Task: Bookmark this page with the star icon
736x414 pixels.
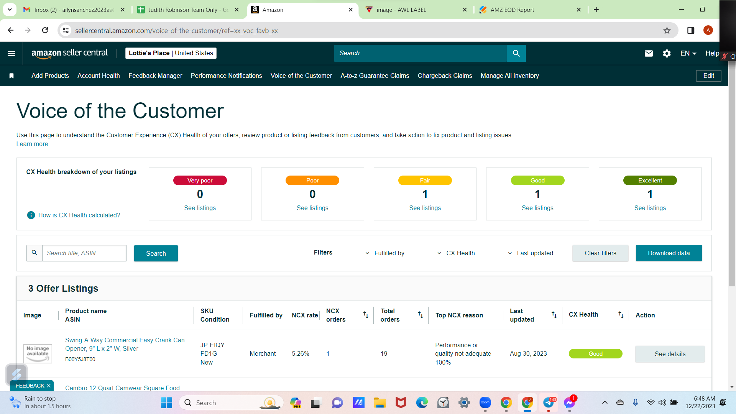Action: [667, 30]
